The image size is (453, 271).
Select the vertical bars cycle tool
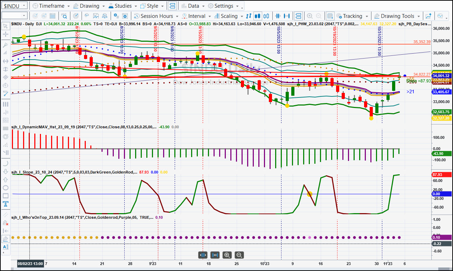tap(5, 104)
